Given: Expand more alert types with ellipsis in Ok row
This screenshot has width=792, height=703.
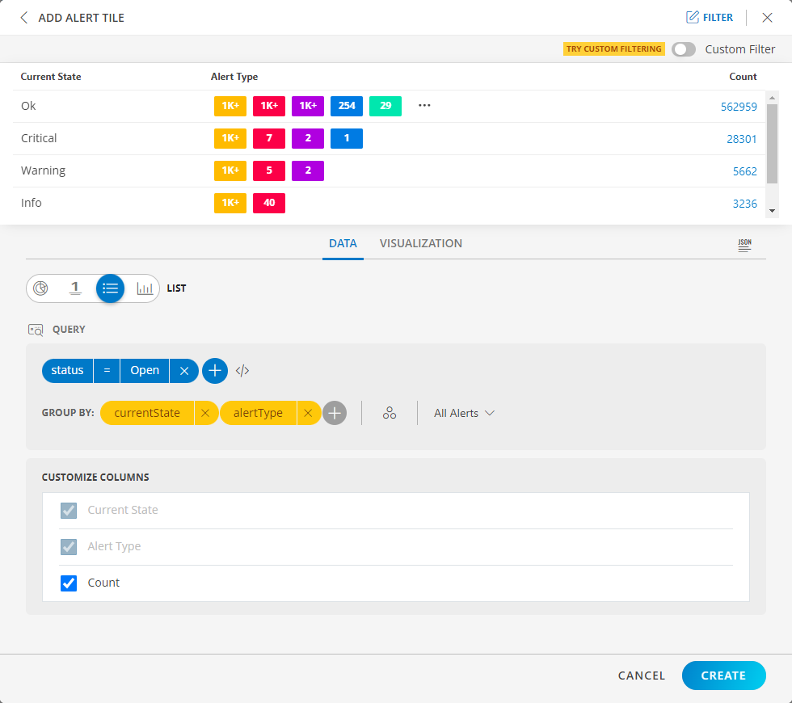Looking at the screenshot, I should (x=424, y=106).
